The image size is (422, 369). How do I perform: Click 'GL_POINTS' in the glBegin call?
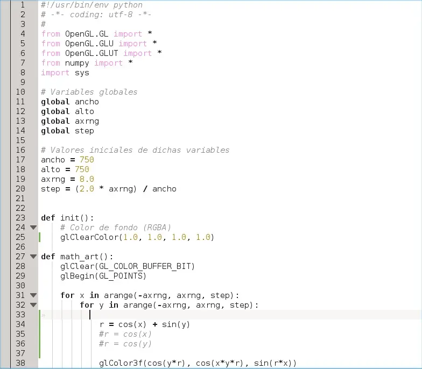tap(121, 276)
